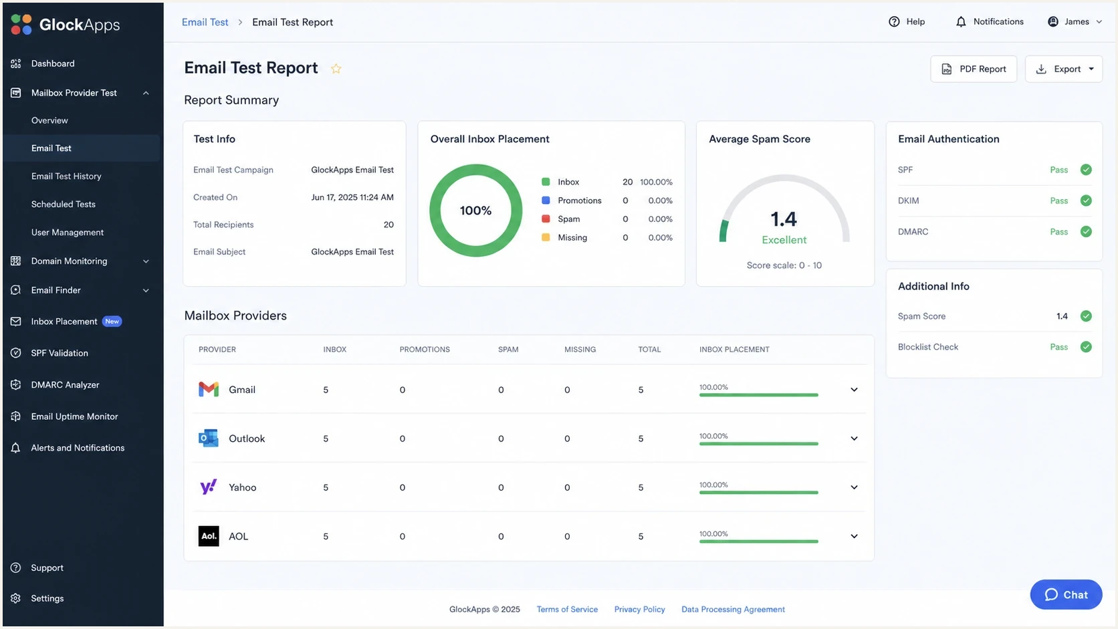This screenshot has width=1118, height=629.
Task: Click the 'Excellent' score label
Action: (784, 240)
